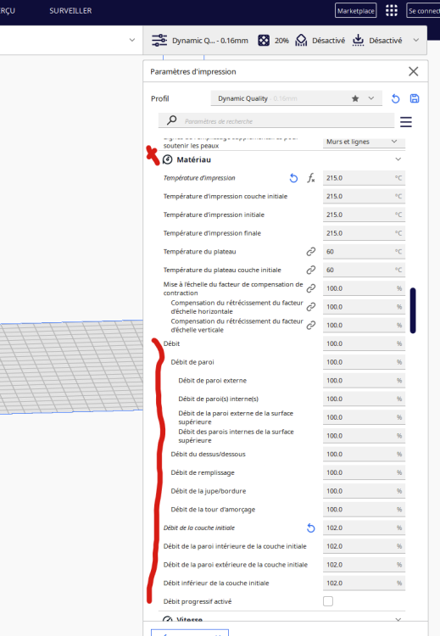Click the link icon beside Température du plateau
Image resolution: width=440 pixels, height=636 pixels.
click(311, 252)
